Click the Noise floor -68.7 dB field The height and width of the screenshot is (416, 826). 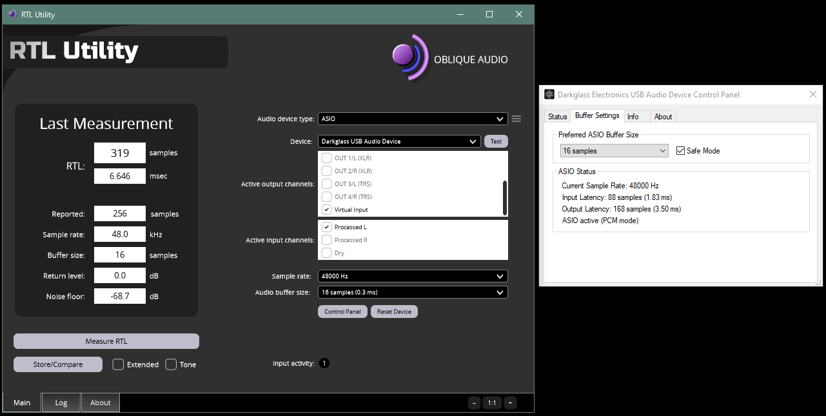(120, 296)
